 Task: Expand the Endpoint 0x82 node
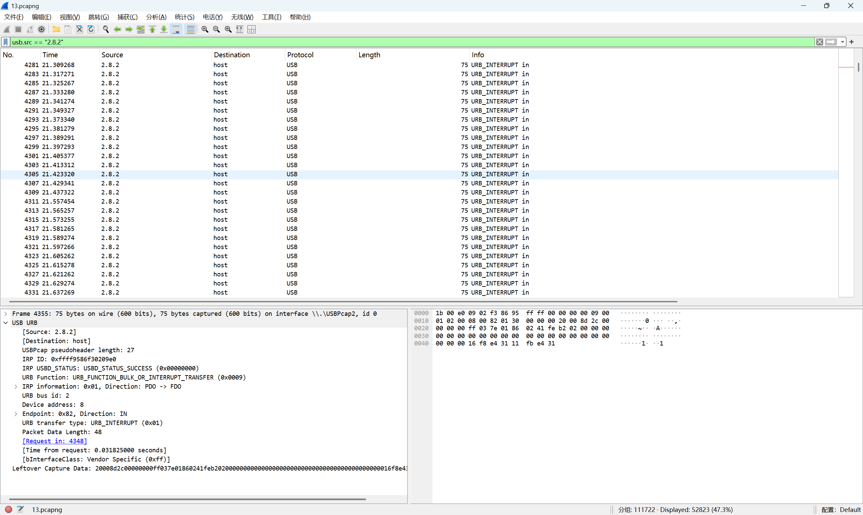[x=16, y=414]
